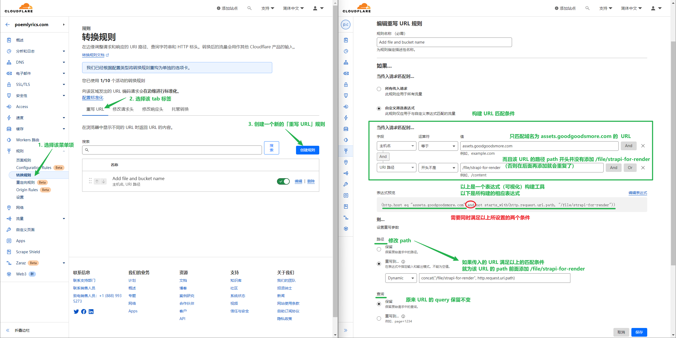Click the 取消 button
Viewport: 676px width, 338px height.
(x=621, y=332)
